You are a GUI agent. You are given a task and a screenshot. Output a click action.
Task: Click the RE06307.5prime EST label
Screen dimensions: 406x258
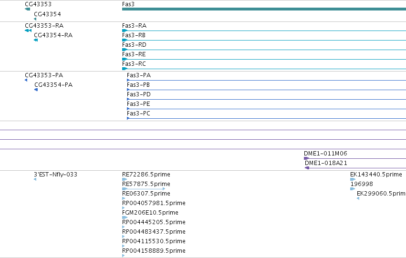146,194
